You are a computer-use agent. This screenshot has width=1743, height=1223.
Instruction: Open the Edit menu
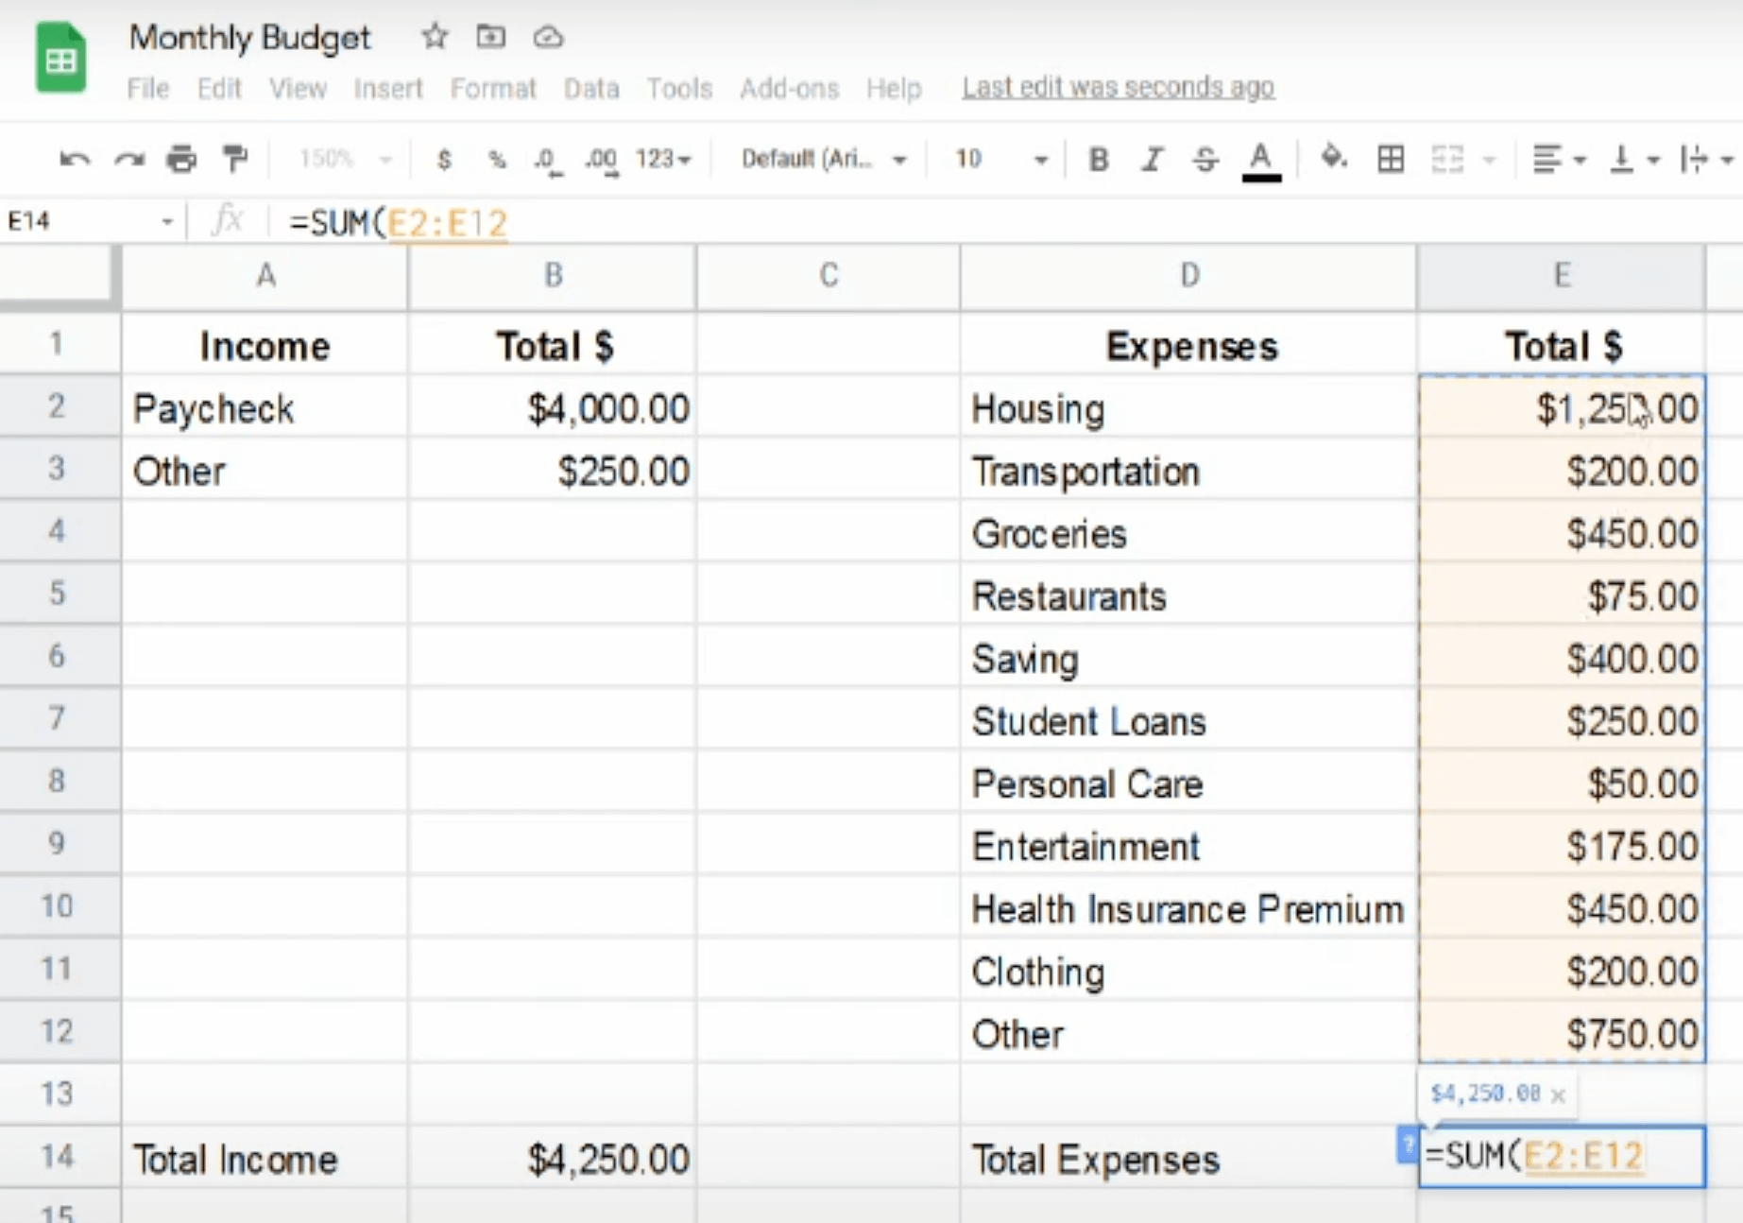click(x=219, y=88)
